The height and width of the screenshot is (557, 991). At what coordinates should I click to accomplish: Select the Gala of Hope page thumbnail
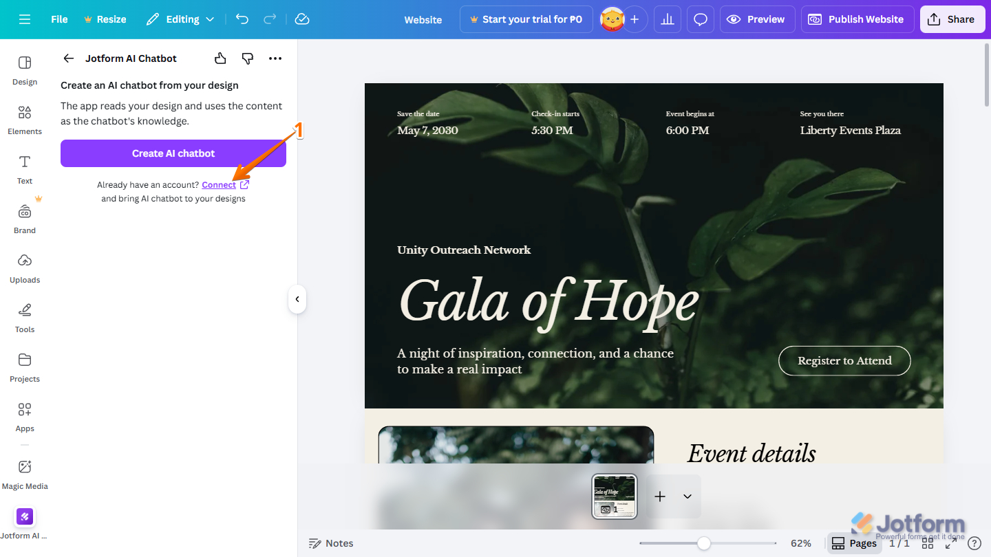coord(613,496)
